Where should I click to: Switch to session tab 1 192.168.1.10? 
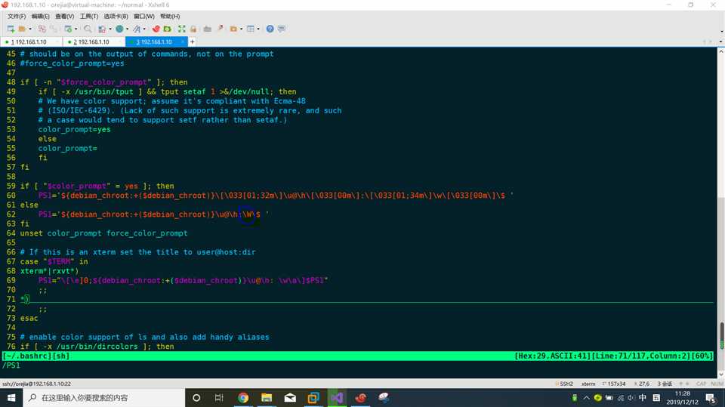point(30,42)
